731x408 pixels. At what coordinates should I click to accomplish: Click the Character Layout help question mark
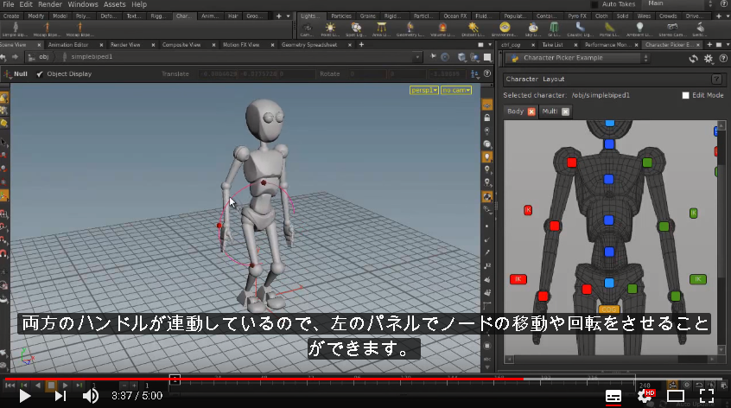coord(717,80)
